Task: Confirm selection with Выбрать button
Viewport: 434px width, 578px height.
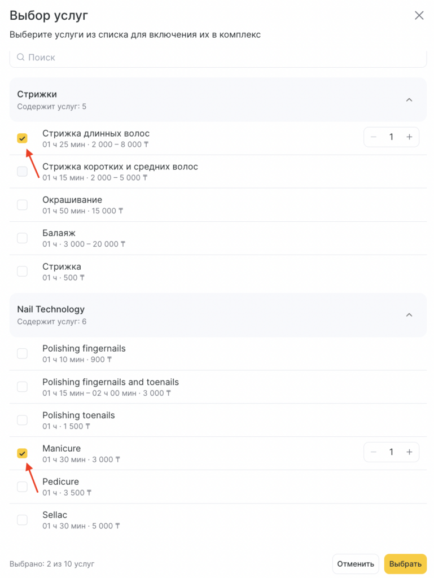Action: click(405, 563)
